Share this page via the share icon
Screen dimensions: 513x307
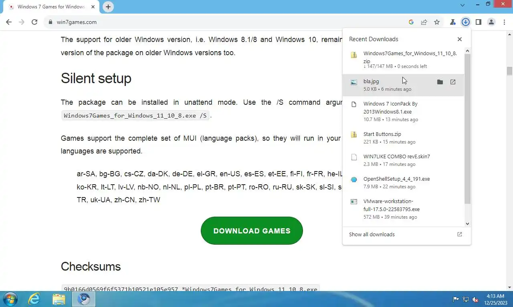(424, 22)
